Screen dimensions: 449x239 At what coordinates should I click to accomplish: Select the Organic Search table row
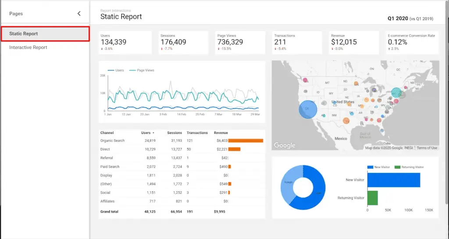point(113,141)
